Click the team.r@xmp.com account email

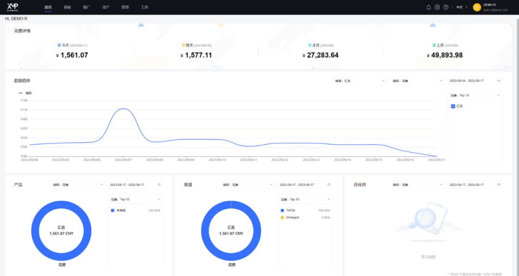point(495,10)
